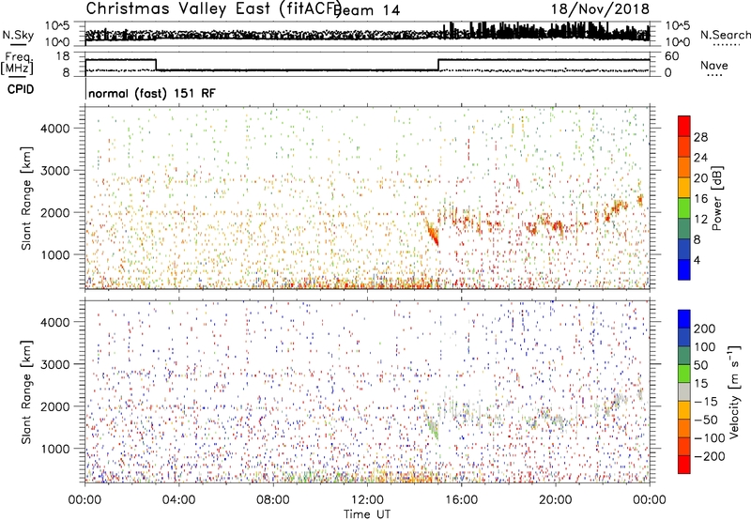The width and height of the screenshot is (751, 520).
Task: Click the 'N.Search' legend label
Action: coord(725,35)
